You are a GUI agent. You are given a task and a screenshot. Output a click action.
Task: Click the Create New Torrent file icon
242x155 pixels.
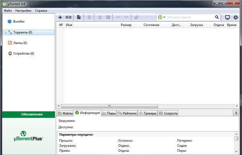click(79, 17)
